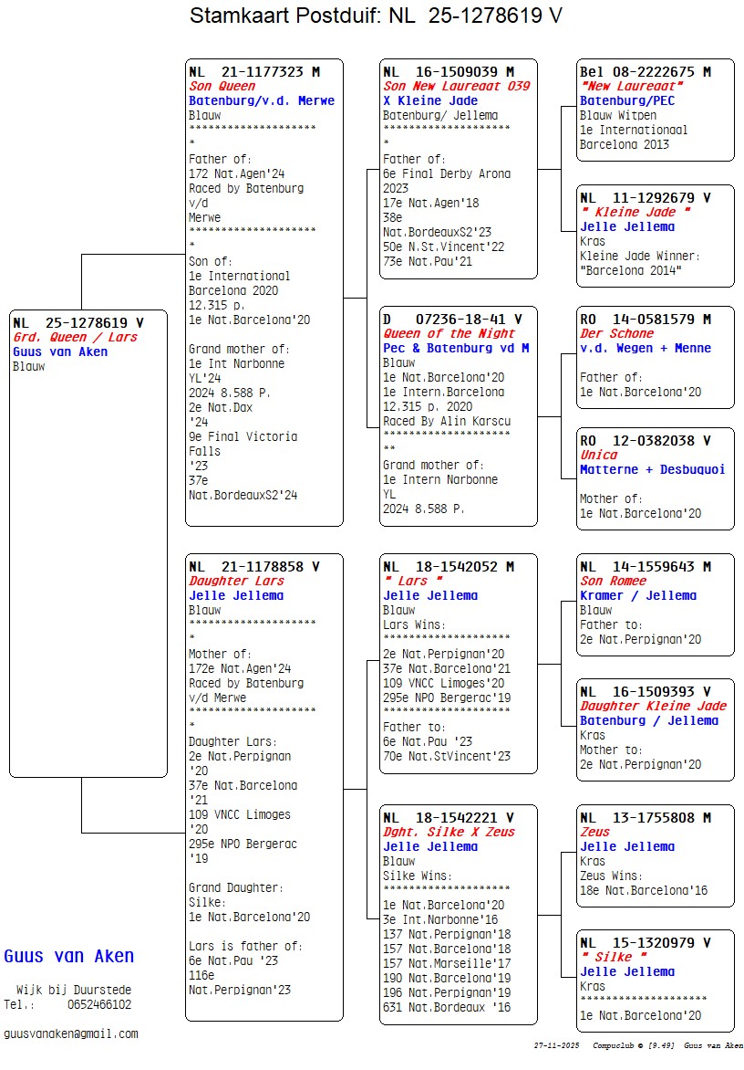Viewport: 744px width, 1070px height.
Task: Open the guusvanaken@gmail.com email address
Action: tap(71, 1033)
